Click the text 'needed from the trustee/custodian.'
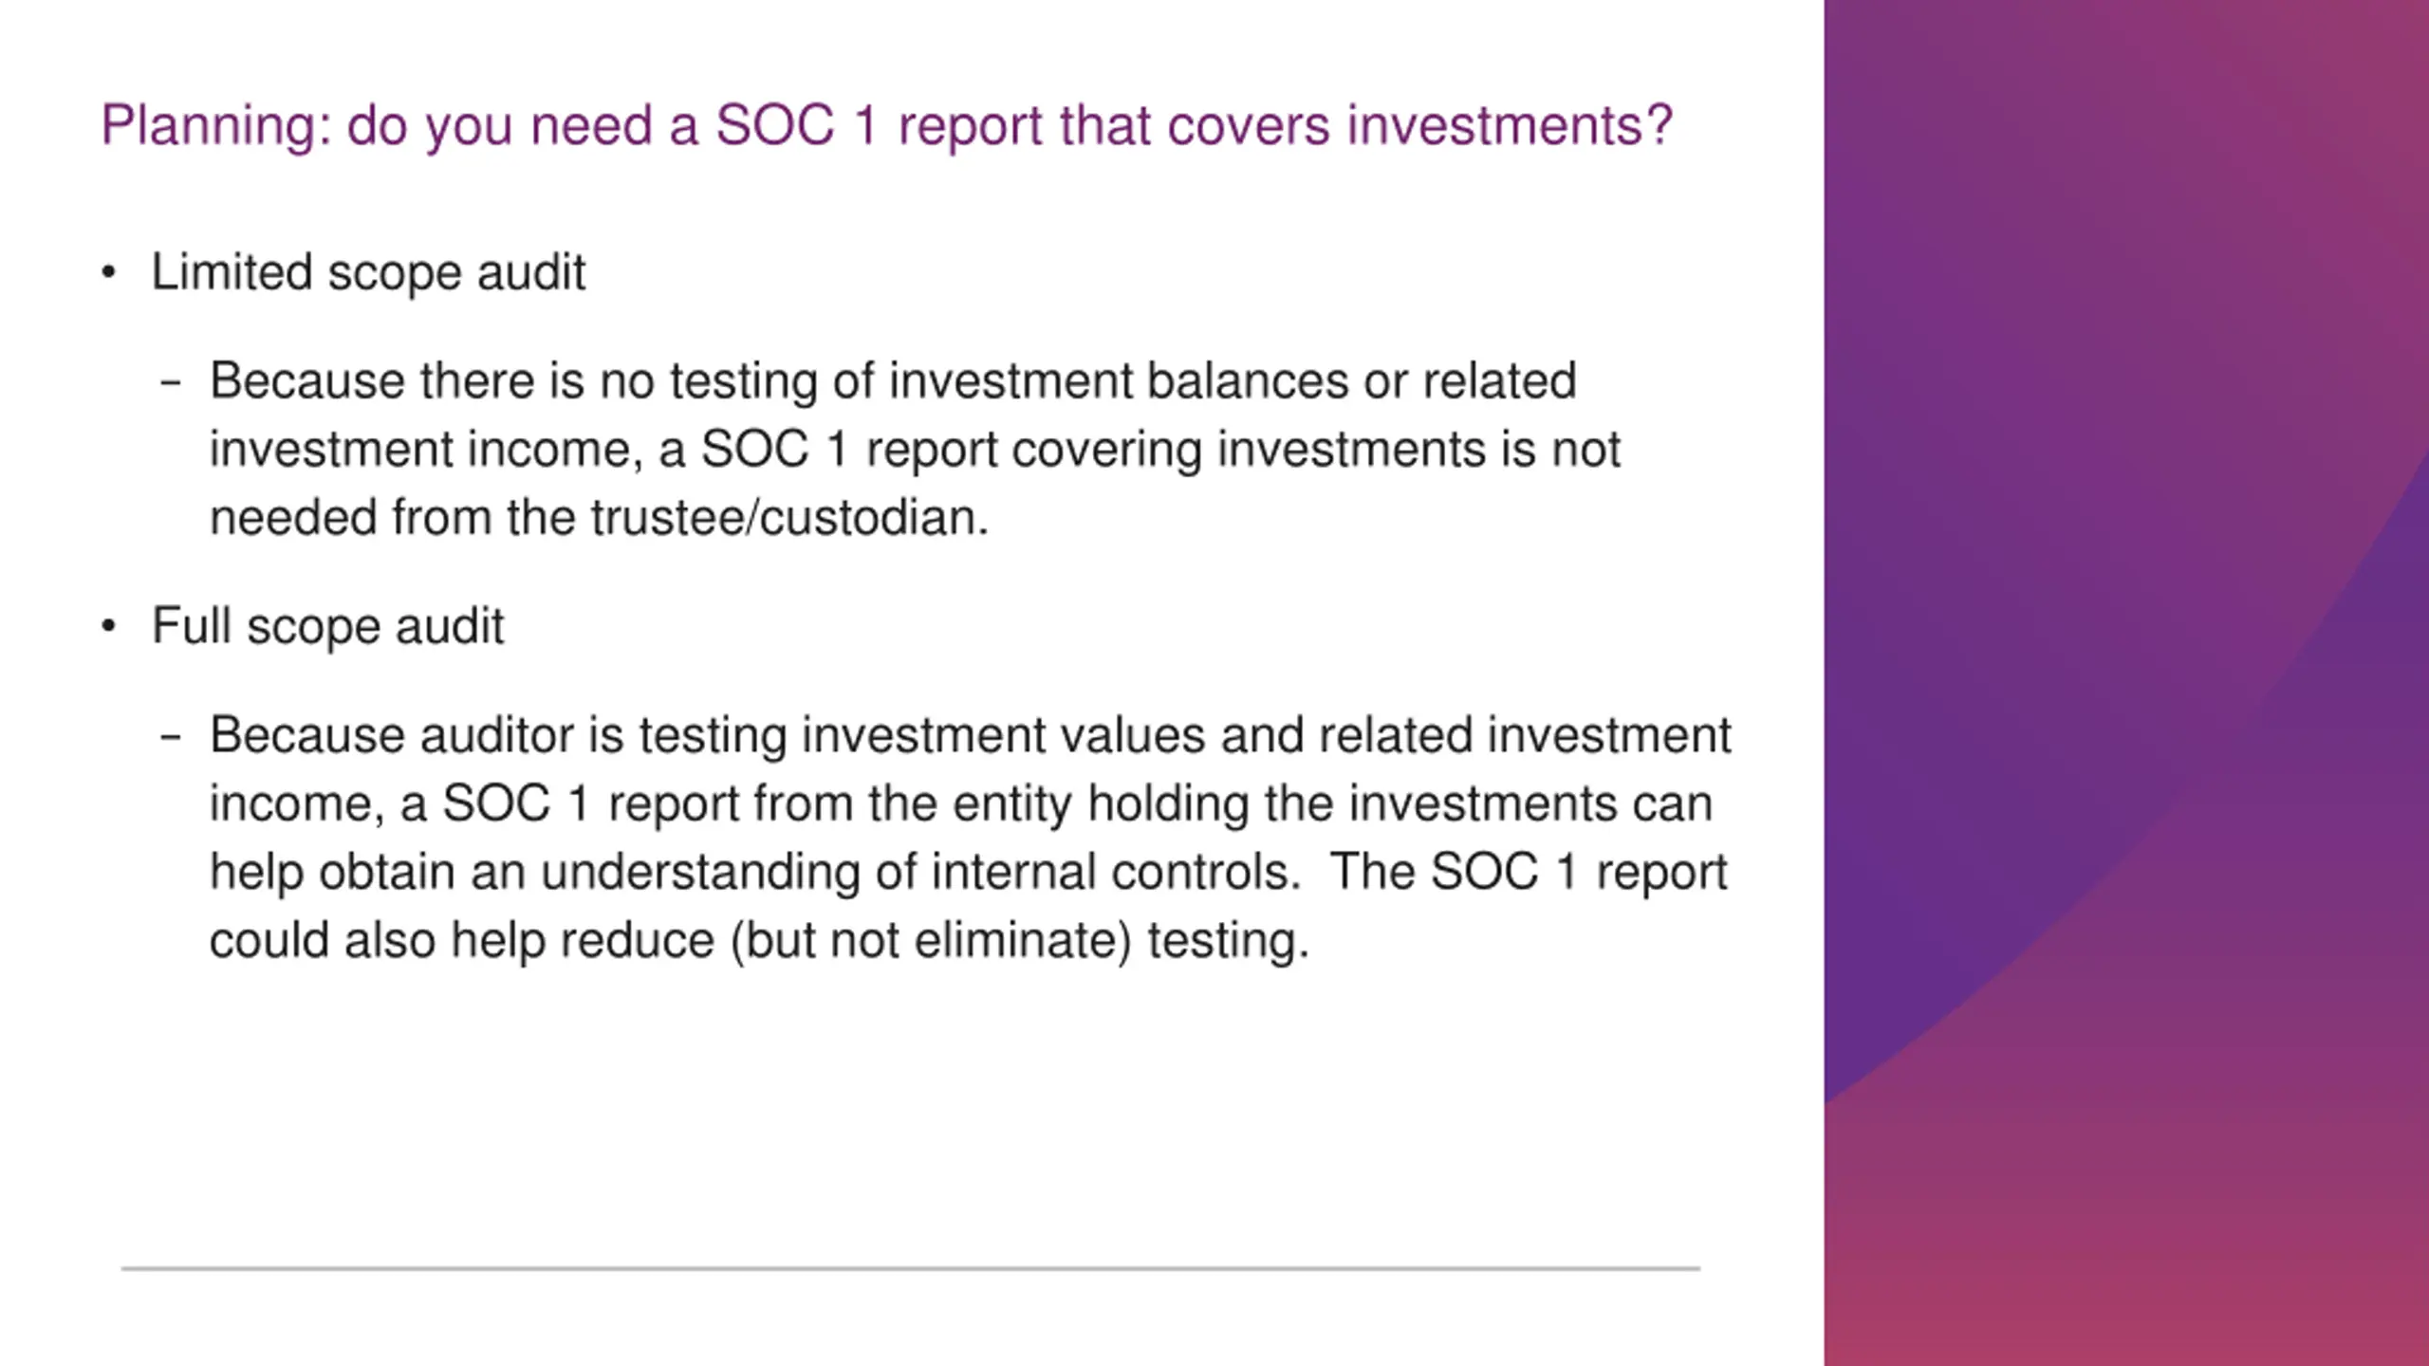 [x=599, y=518]
